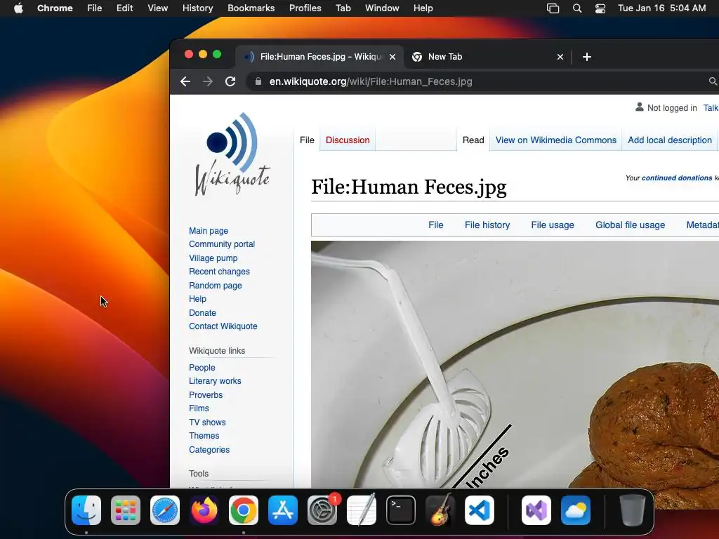
Task: Open App Store from the Dock
Action: [283, 510]
